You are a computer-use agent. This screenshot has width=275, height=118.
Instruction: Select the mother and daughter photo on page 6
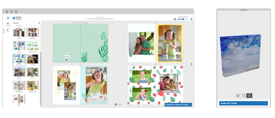pyautogui.click(x=169, y=83)
